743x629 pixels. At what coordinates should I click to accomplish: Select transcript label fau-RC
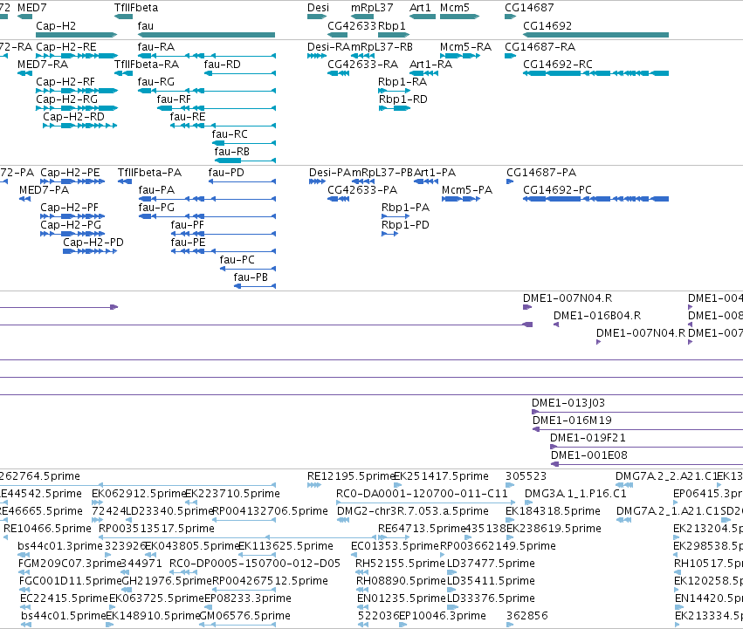point(230,134)
